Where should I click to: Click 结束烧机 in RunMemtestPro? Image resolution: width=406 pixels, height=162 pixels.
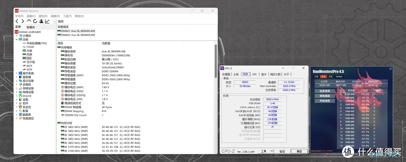pos(325,91)
